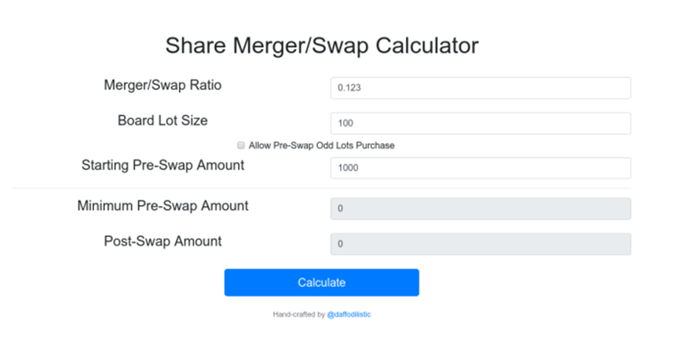Click the Merger/Swap Ratio label

point(163,85)
